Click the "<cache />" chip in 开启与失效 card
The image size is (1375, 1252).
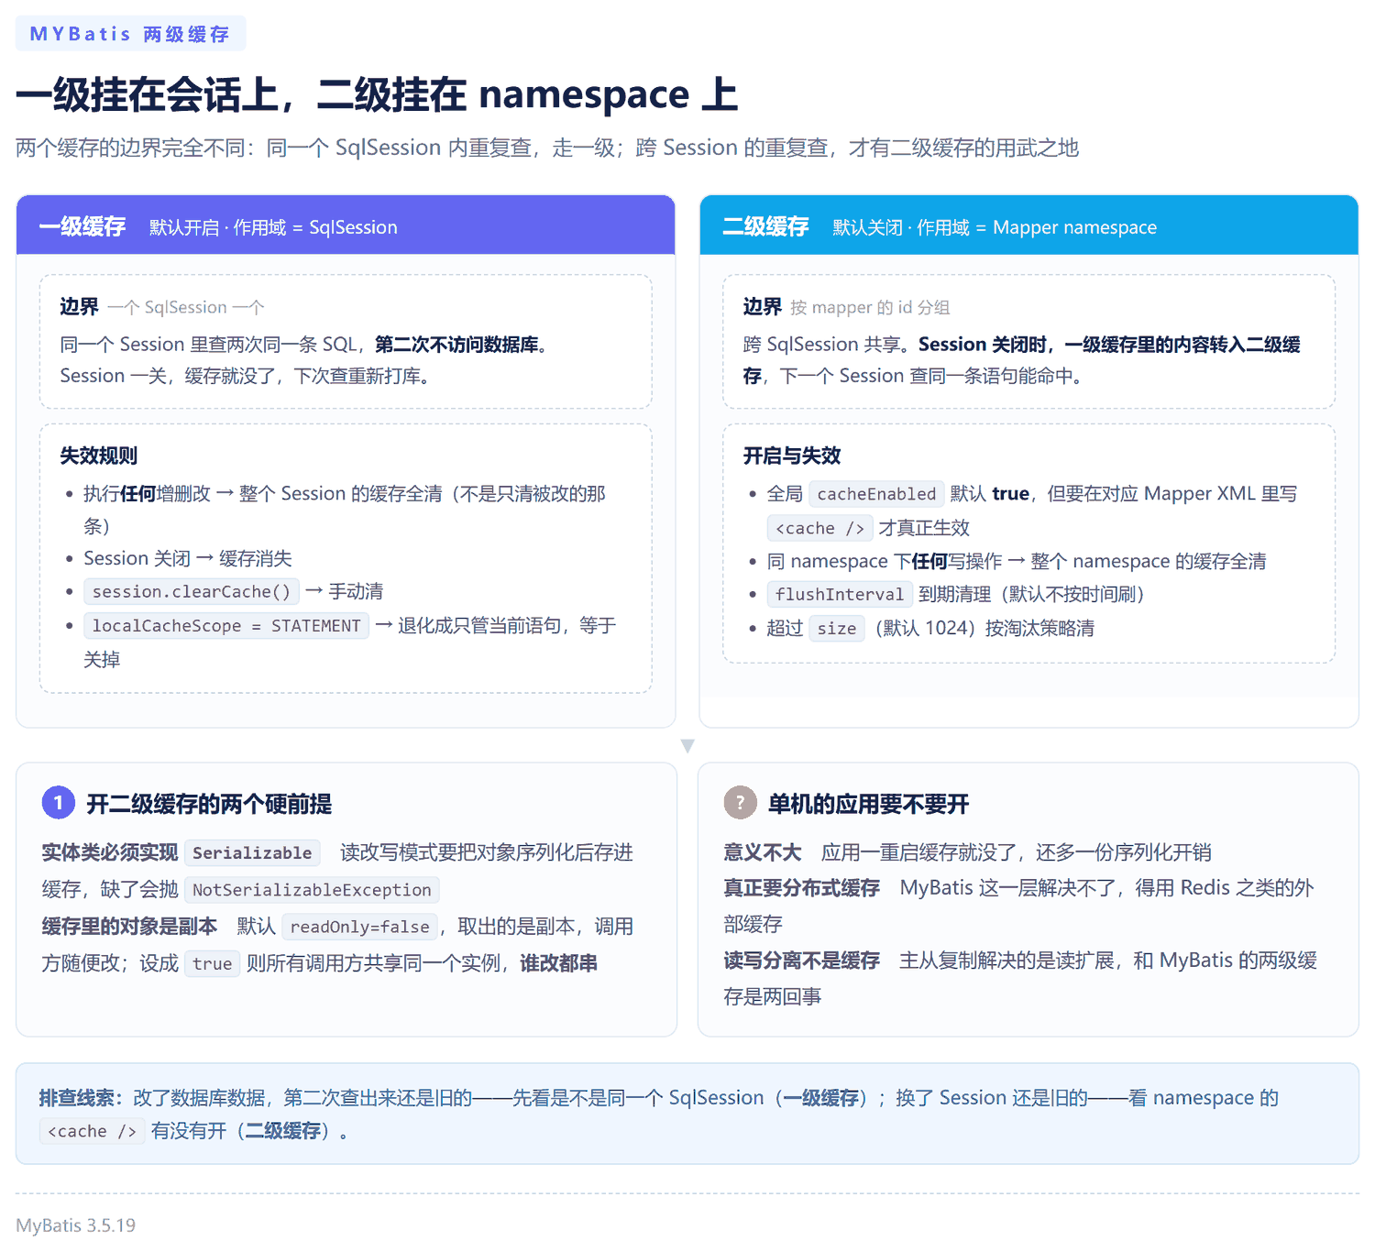(819, 528)
